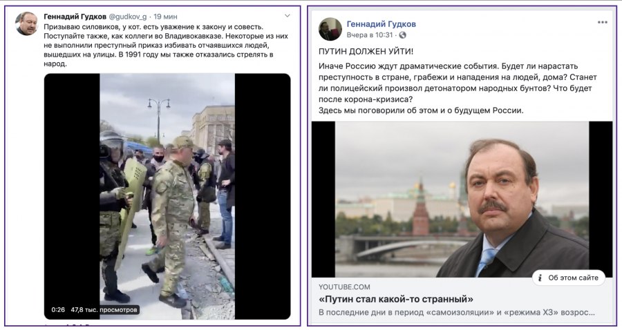Open the tweet's 19 мин timestamp
This screenshot has height=330, width=622.
[x=165, y=17]
